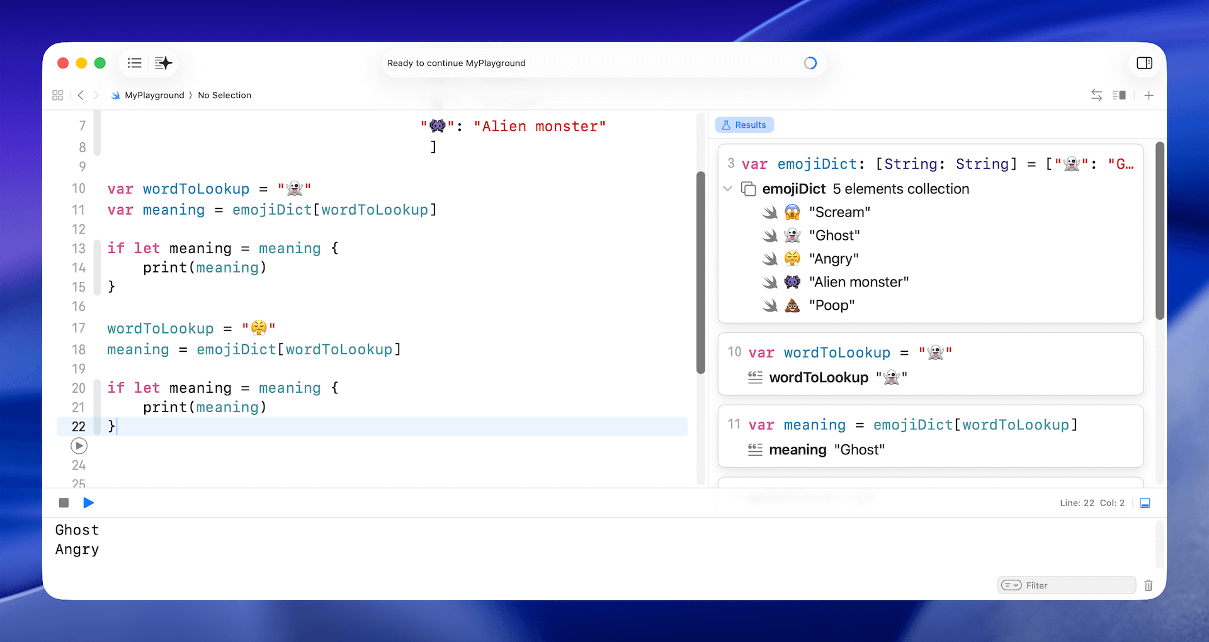This screenshot has height=642, width=1209.
Task: Click the sparkle assistant icon in toolbar
Action: click(163, 63)
